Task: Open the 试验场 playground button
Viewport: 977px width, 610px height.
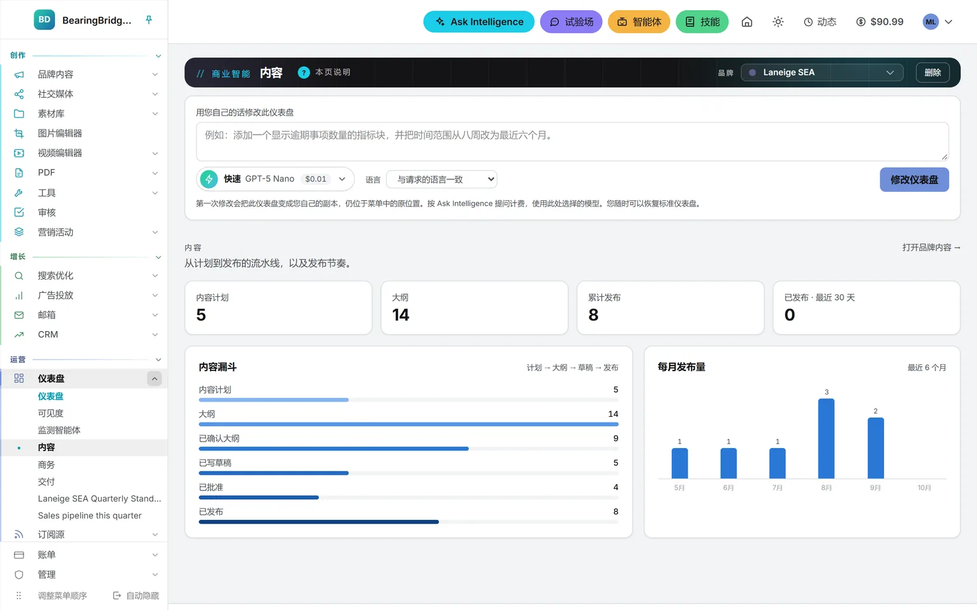Action: click(x=571, y=22)
